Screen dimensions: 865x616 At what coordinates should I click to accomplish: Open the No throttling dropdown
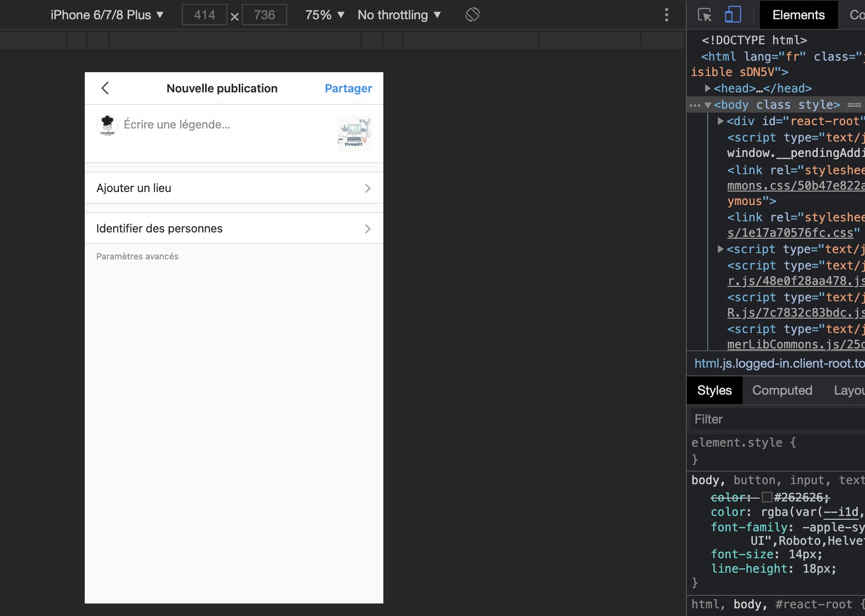399,15
